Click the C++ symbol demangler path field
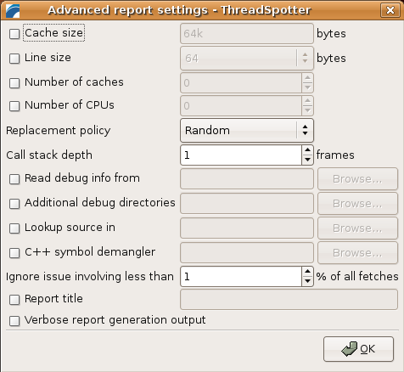The image size is (404, 372). [247, 253]
